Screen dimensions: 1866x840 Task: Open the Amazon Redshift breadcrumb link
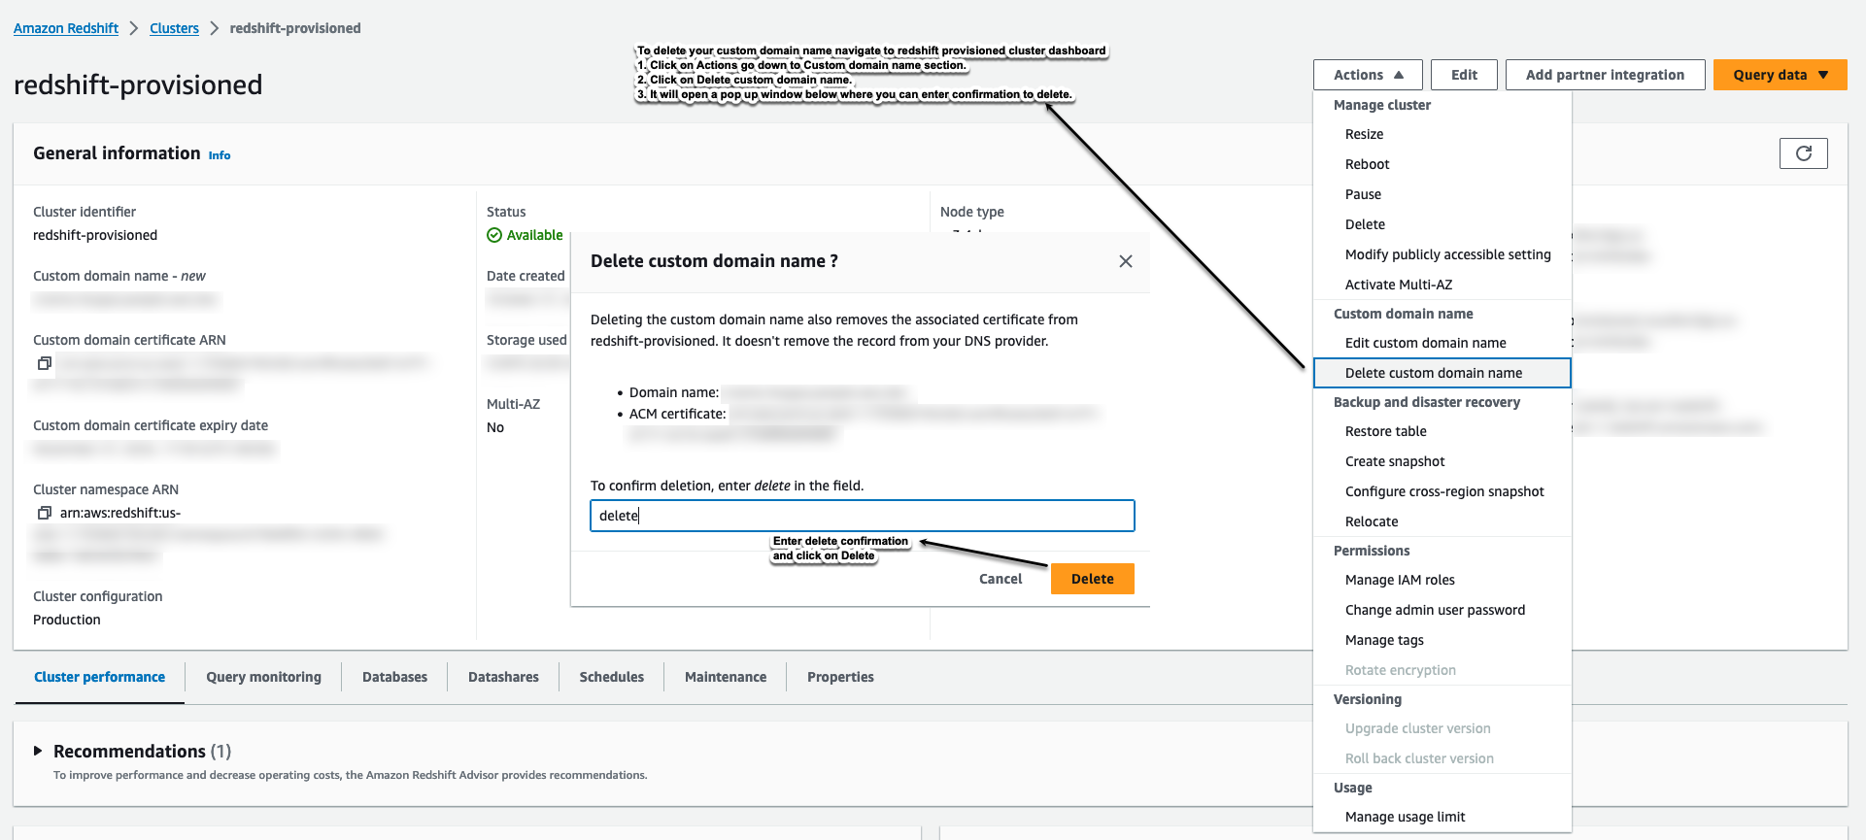tap(66, 28)
